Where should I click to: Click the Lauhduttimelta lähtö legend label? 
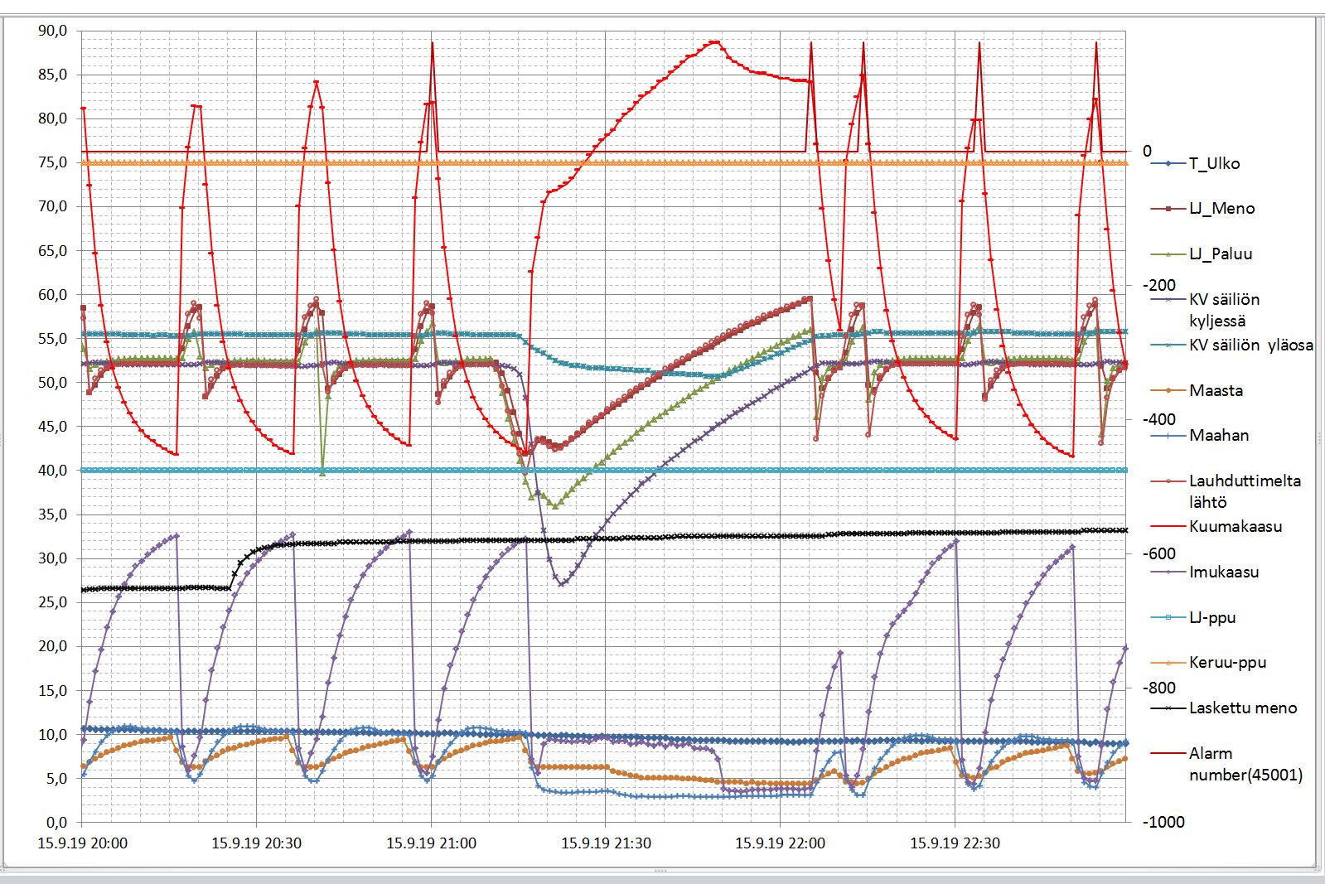click(1244, 491)
